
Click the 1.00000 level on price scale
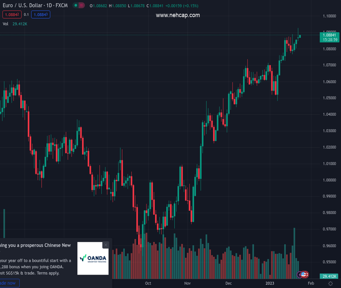click(329, 180)
